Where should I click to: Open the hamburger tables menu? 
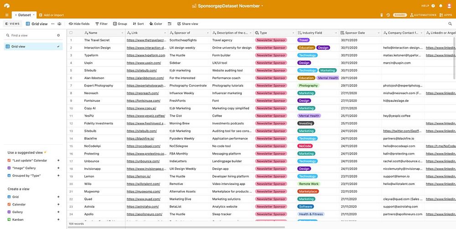(7, 15)
